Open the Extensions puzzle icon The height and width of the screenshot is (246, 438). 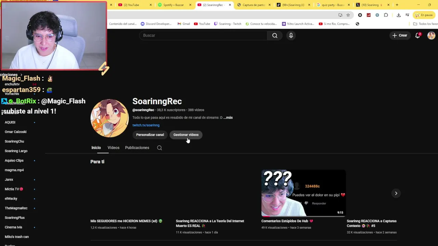pos(386,15)
